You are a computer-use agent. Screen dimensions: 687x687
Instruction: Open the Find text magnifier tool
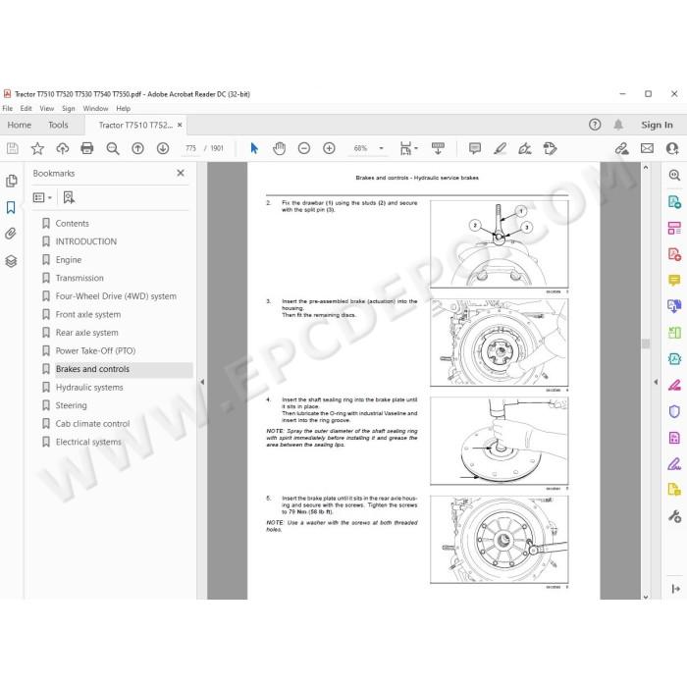point(113,148)
